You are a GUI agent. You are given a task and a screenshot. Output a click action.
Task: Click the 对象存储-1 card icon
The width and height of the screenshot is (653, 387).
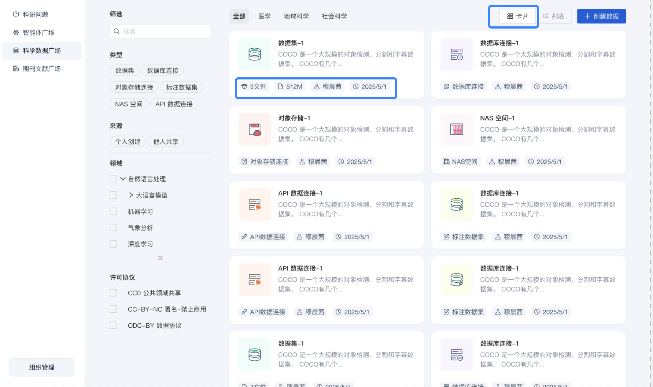[x=254, y=129]
